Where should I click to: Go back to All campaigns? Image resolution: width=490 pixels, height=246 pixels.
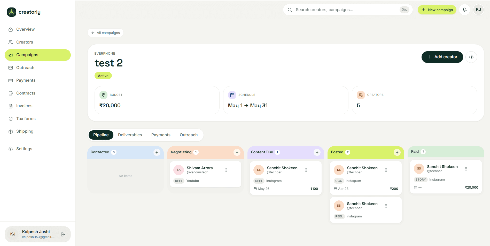tap(105, 33)
